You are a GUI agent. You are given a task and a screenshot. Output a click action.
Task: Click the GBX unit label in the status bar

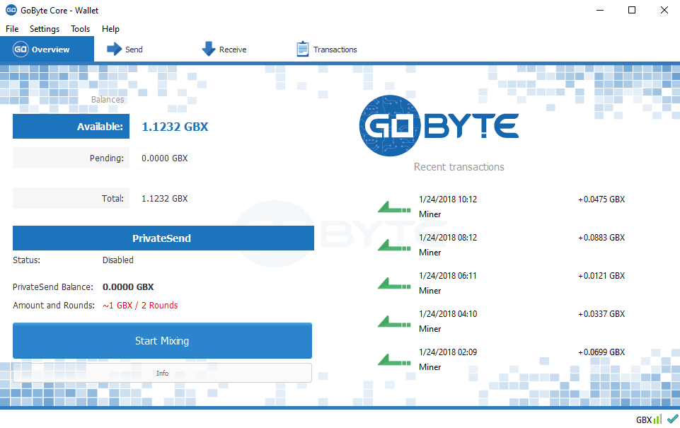[645, 419]
